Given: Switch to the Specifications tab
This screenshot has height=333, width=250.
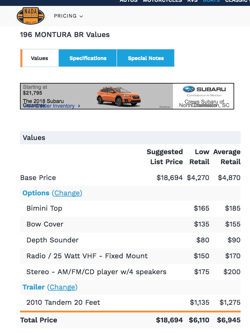Looking at the screenshot, I should tap(88, 58).
